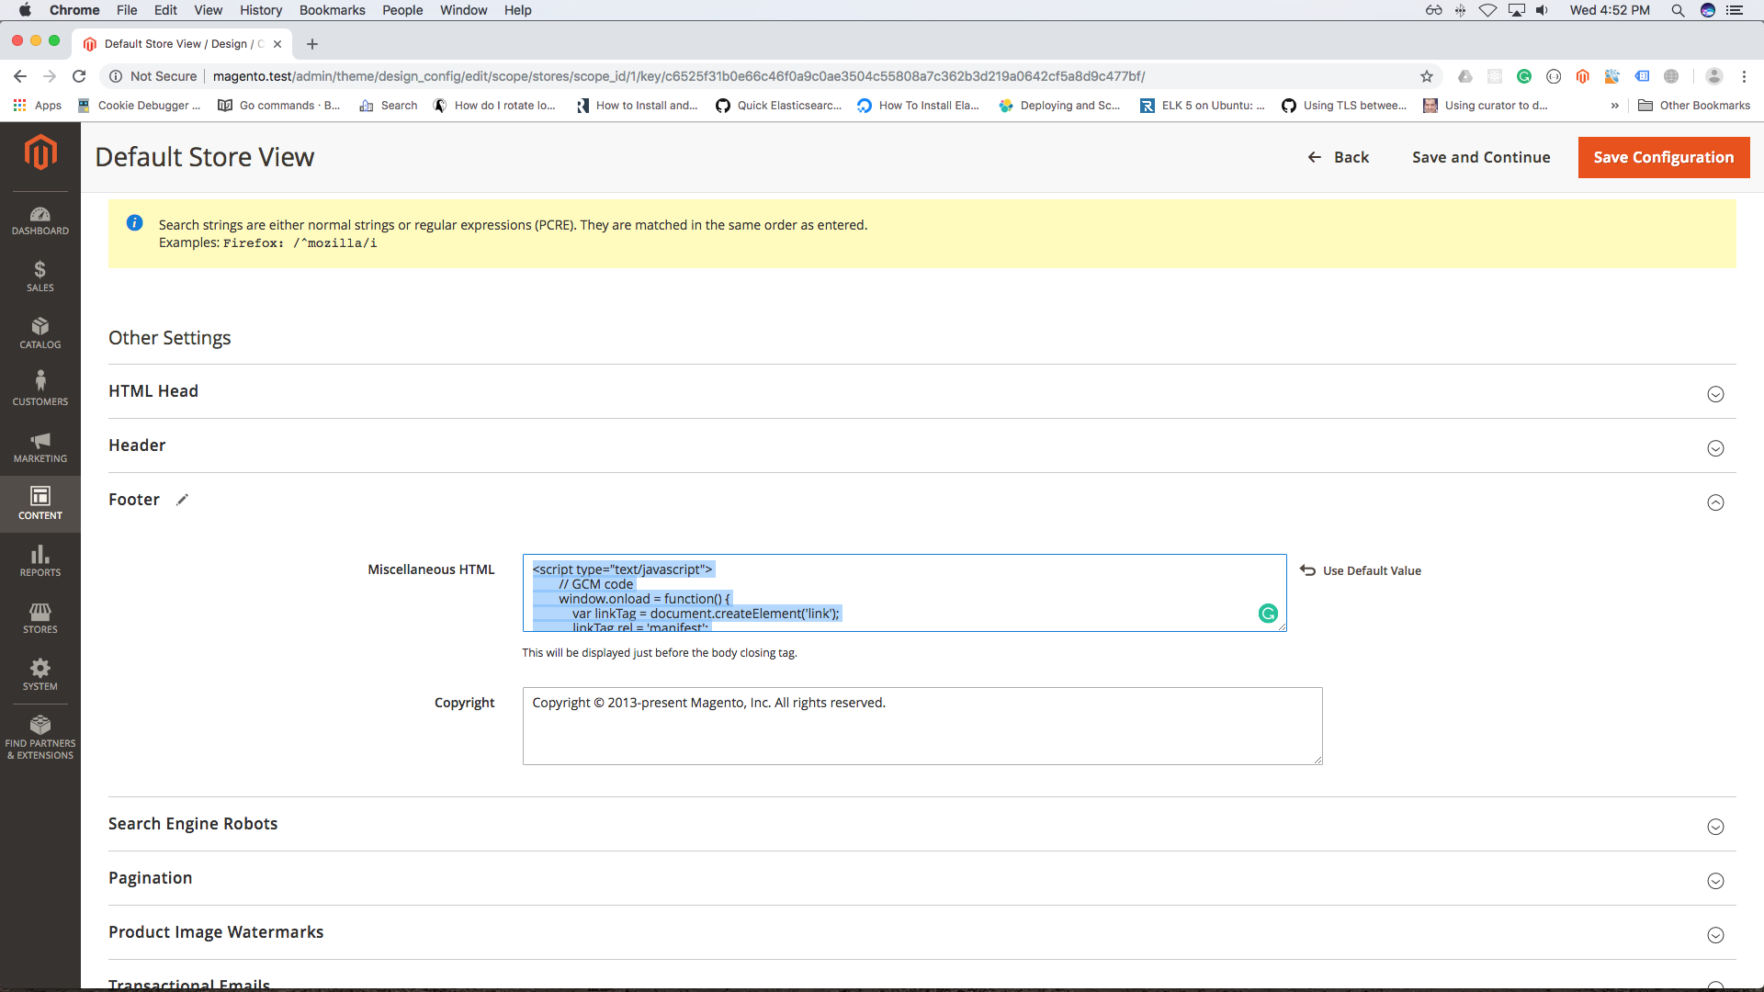Screen dimensions: 1764x992
Task: Open the Marketing sidebar icon
Action: [40, 447]
